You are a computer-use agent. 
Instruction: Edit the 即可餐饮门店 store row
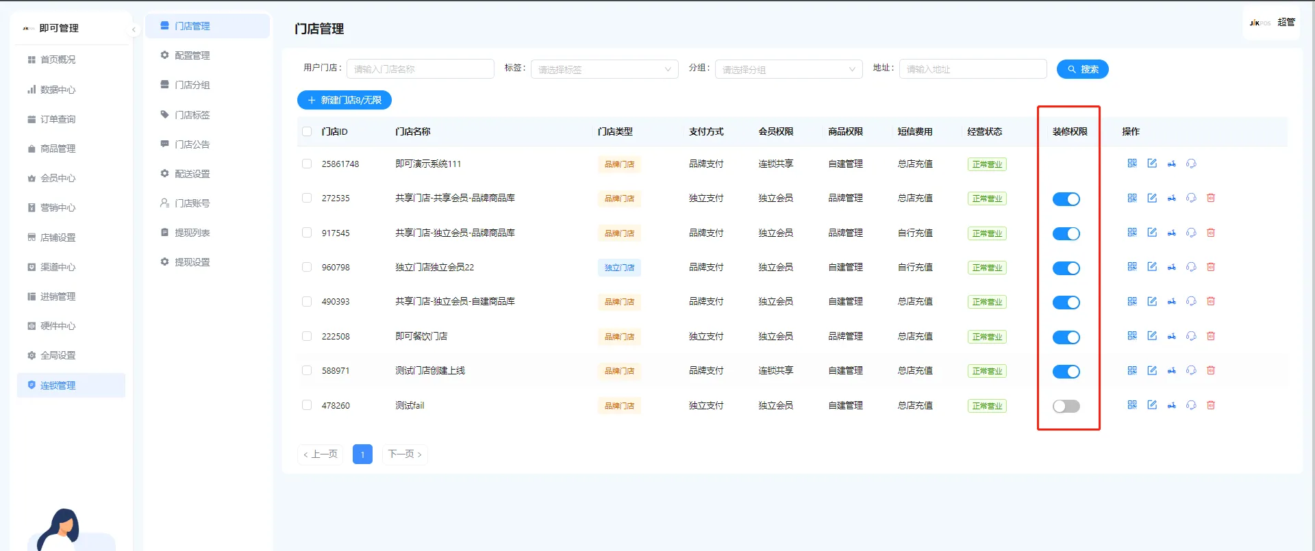point(1152,336)
